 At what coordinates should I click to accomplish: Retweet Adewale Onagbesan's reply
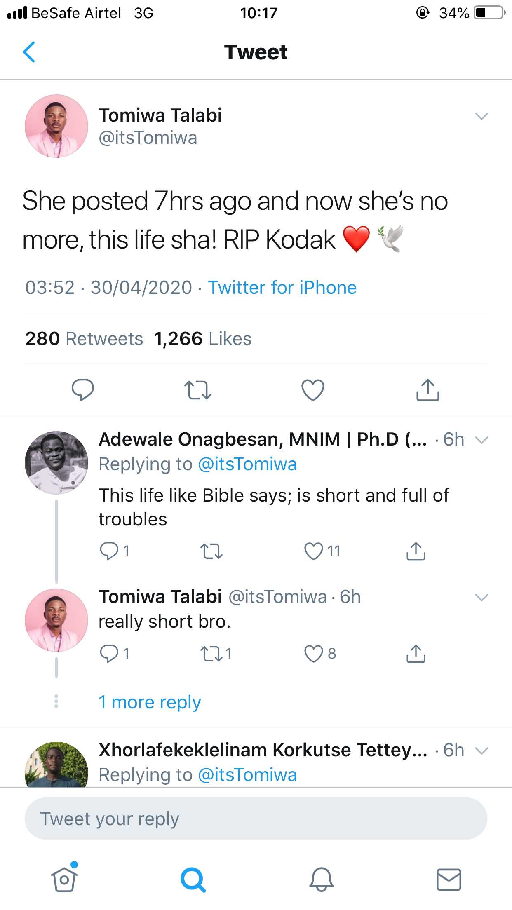click(211, 551)
